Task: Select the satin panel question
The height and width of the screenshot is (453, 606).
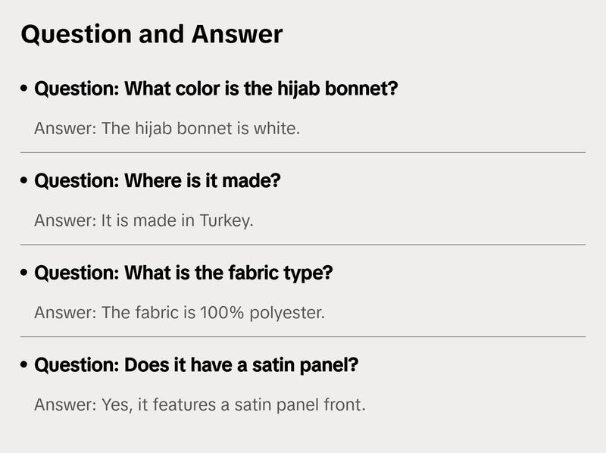Action: [196, 365]
